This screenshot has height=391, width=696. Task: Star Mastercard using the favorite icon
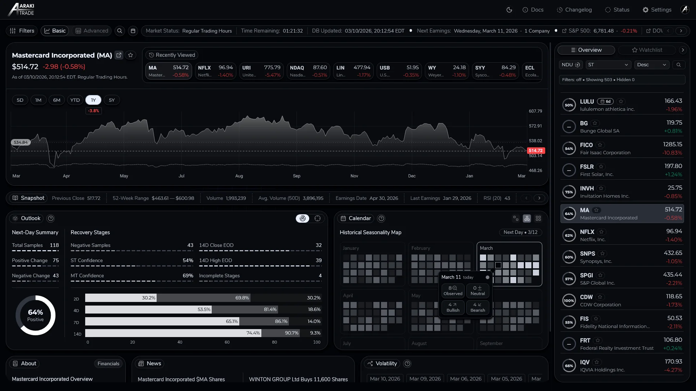[x=130, y=55]
